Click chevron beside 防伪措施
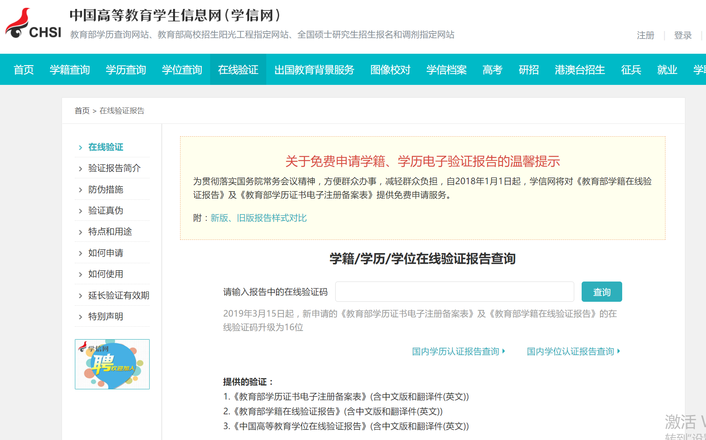This screenshot has height=440, width=706. tap(80, 190)
